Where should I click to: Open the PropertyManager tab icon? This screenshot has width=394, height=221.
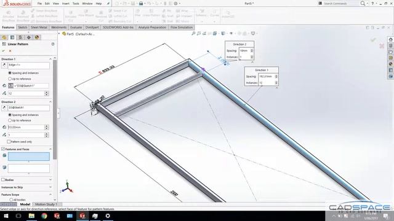(x=12, y=37)
